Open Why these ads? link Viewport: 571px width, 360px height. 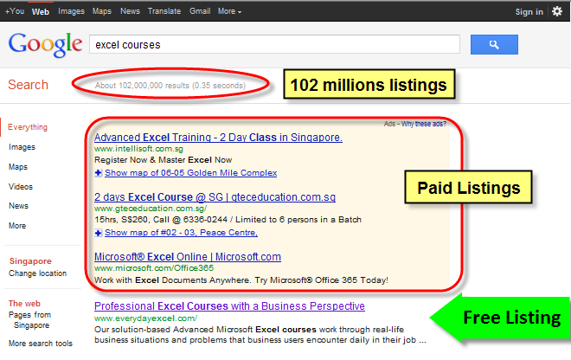424,124
